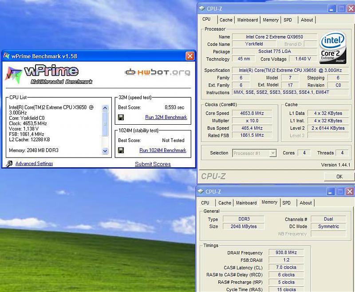This screenshot has height=292, width=355.
Task: Click the Rated FSB value 1861.5 MHz
Action: [x=252, y=135]
